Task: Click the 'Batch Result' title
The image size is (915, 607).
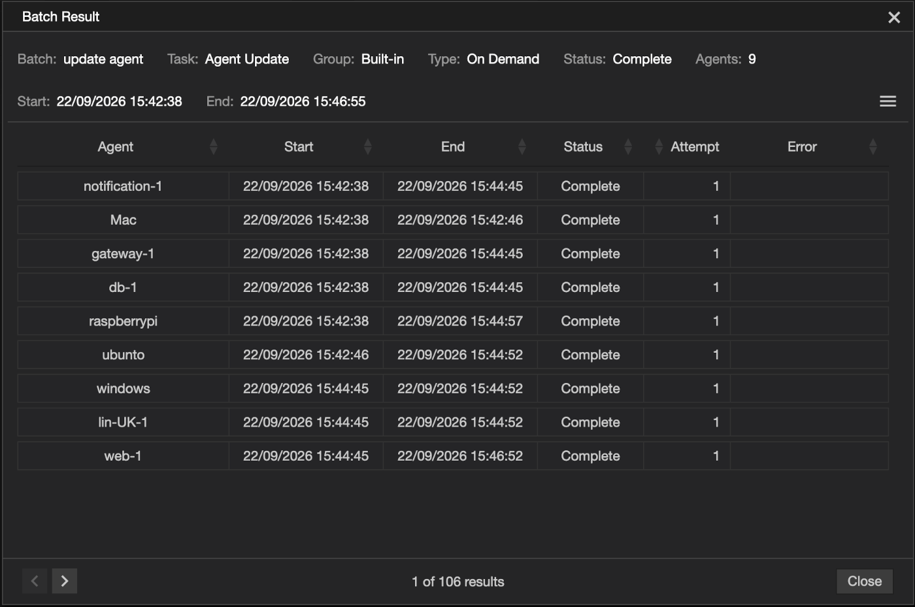Action: [x=61, y=17]
